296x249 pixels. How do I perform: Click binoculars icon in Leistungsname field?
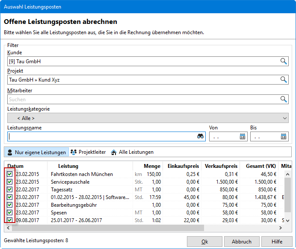coord(201,137)
